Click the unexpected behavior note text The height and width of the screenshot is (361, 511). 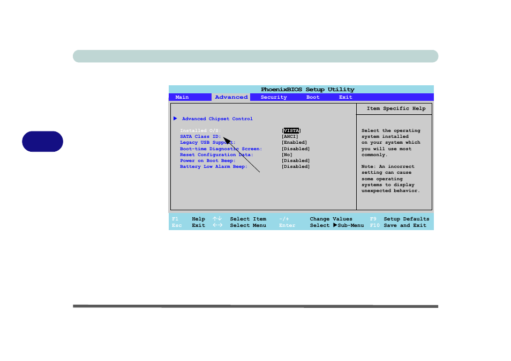pos(390,190)
